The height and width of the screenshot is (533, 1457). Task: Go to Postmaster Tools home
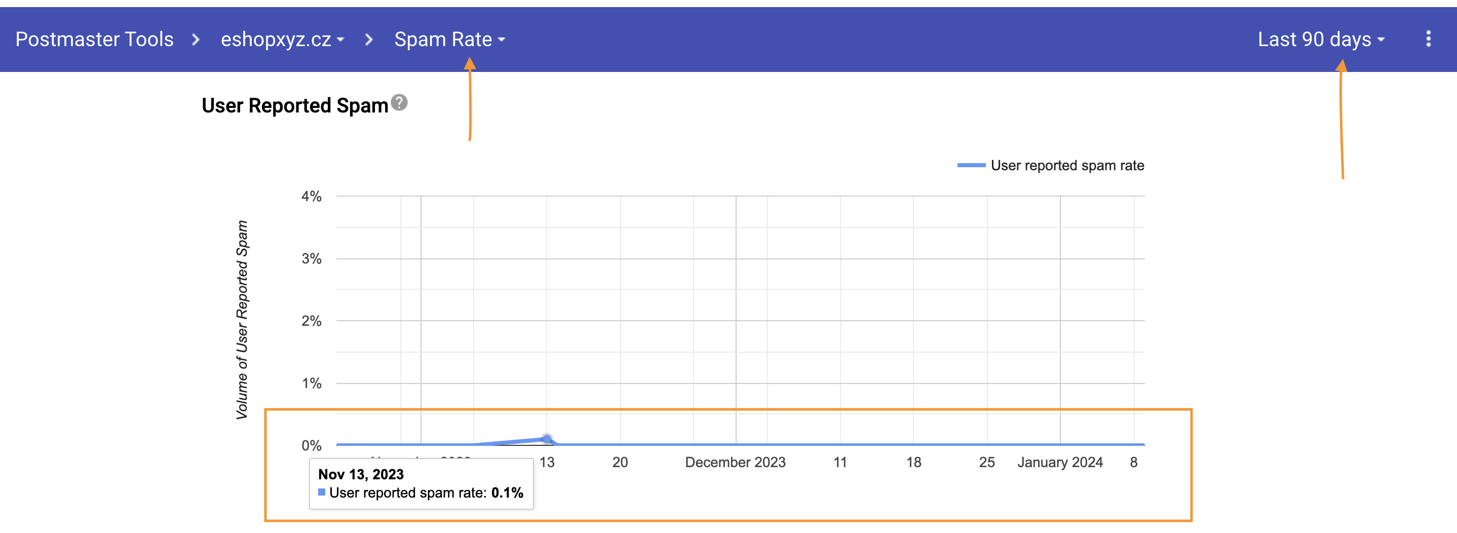(94, 40)
